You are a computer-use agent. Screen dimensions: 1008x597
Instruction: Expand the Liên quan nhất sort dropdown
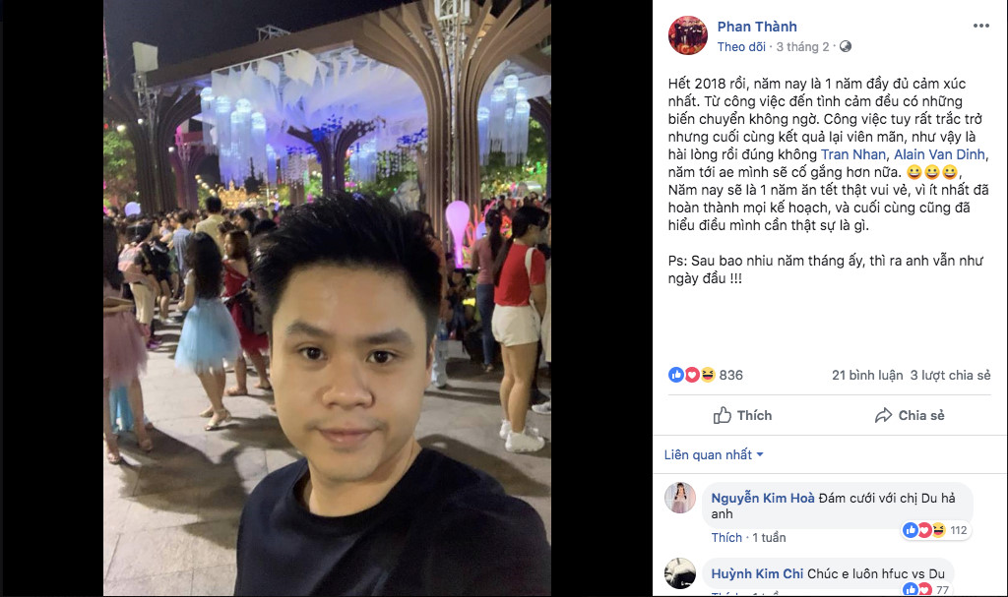click(714, 454)
